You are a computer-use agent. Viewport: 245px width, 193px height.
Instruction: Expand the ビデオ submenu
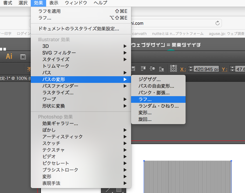81,157
